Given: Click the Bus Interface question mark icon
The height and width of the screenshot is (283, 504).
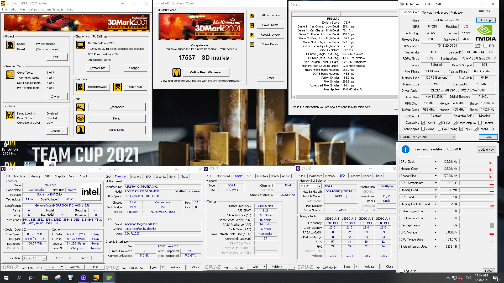Looking at the screenshot, I should click(495, 58).
